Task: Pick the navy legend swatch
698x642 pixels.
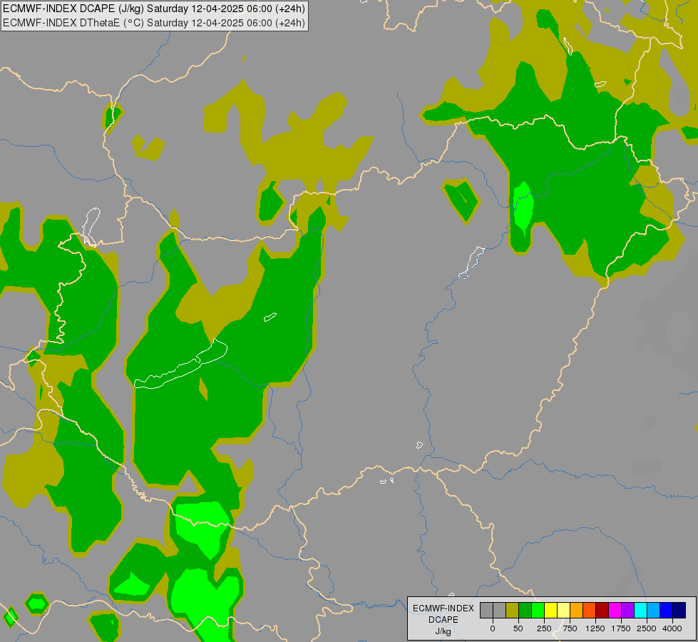Action: point(679,610)
